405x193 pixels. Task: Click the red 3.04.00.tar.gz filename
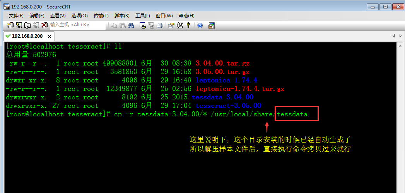click(x=222, y=63)
